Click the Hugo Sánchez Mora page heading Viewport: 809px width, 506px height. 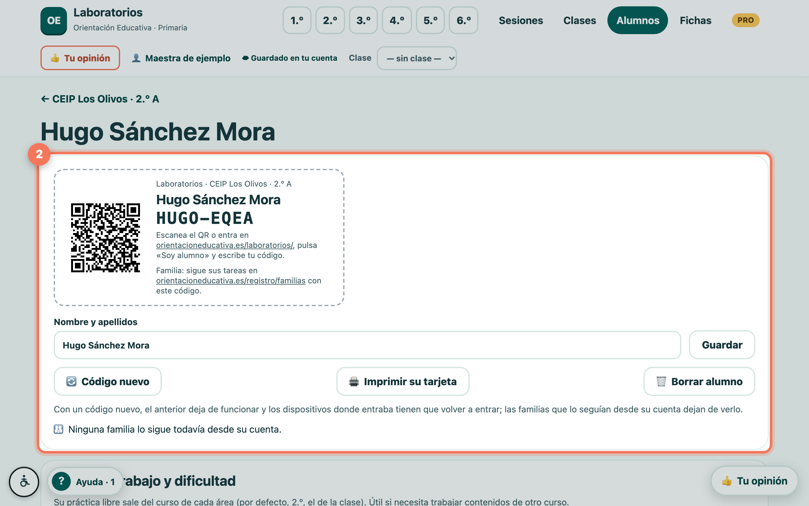(x=158, y=132)
